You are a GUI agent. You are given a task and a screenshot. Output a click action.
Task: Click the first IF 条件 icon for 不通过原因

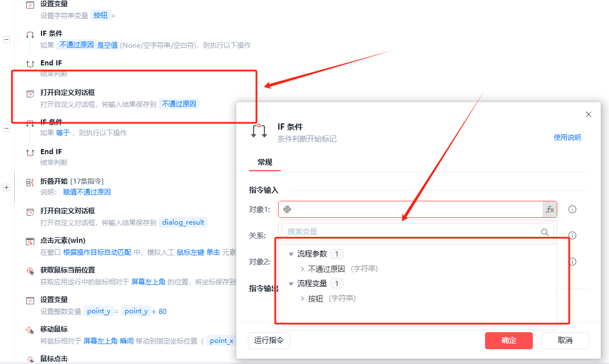pyautogui.click(x=30, y=35)
